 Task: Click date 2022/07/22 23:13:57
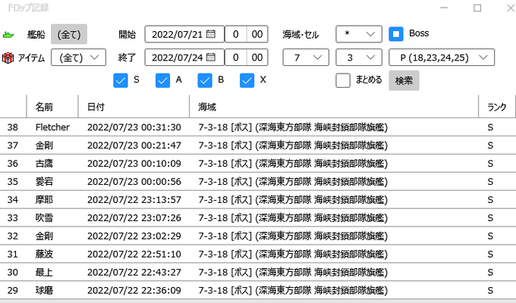pos(134,199)
